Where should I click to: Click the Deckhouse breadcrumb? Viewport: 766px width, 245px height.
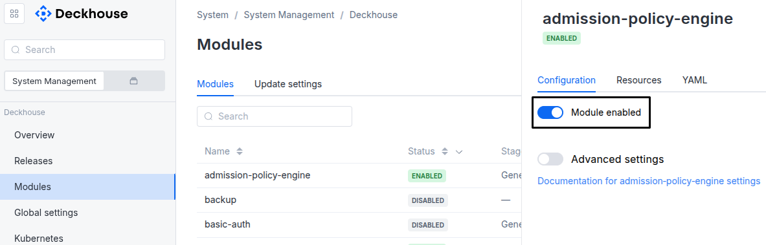pos(374,15)
